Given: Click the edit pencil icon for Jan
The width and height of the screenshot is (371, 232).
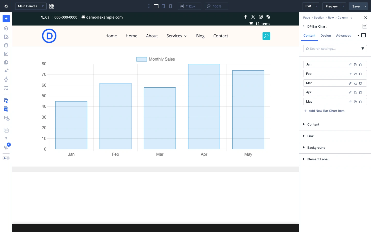Looking at the screenshot, I should pyautogui.click(x=350, y=65).
